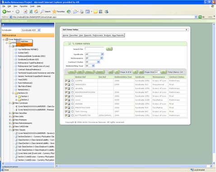Click the green Go icon beside address bar
The height and width of the screenshot is (172, 216).
click(x=200, y=17)
